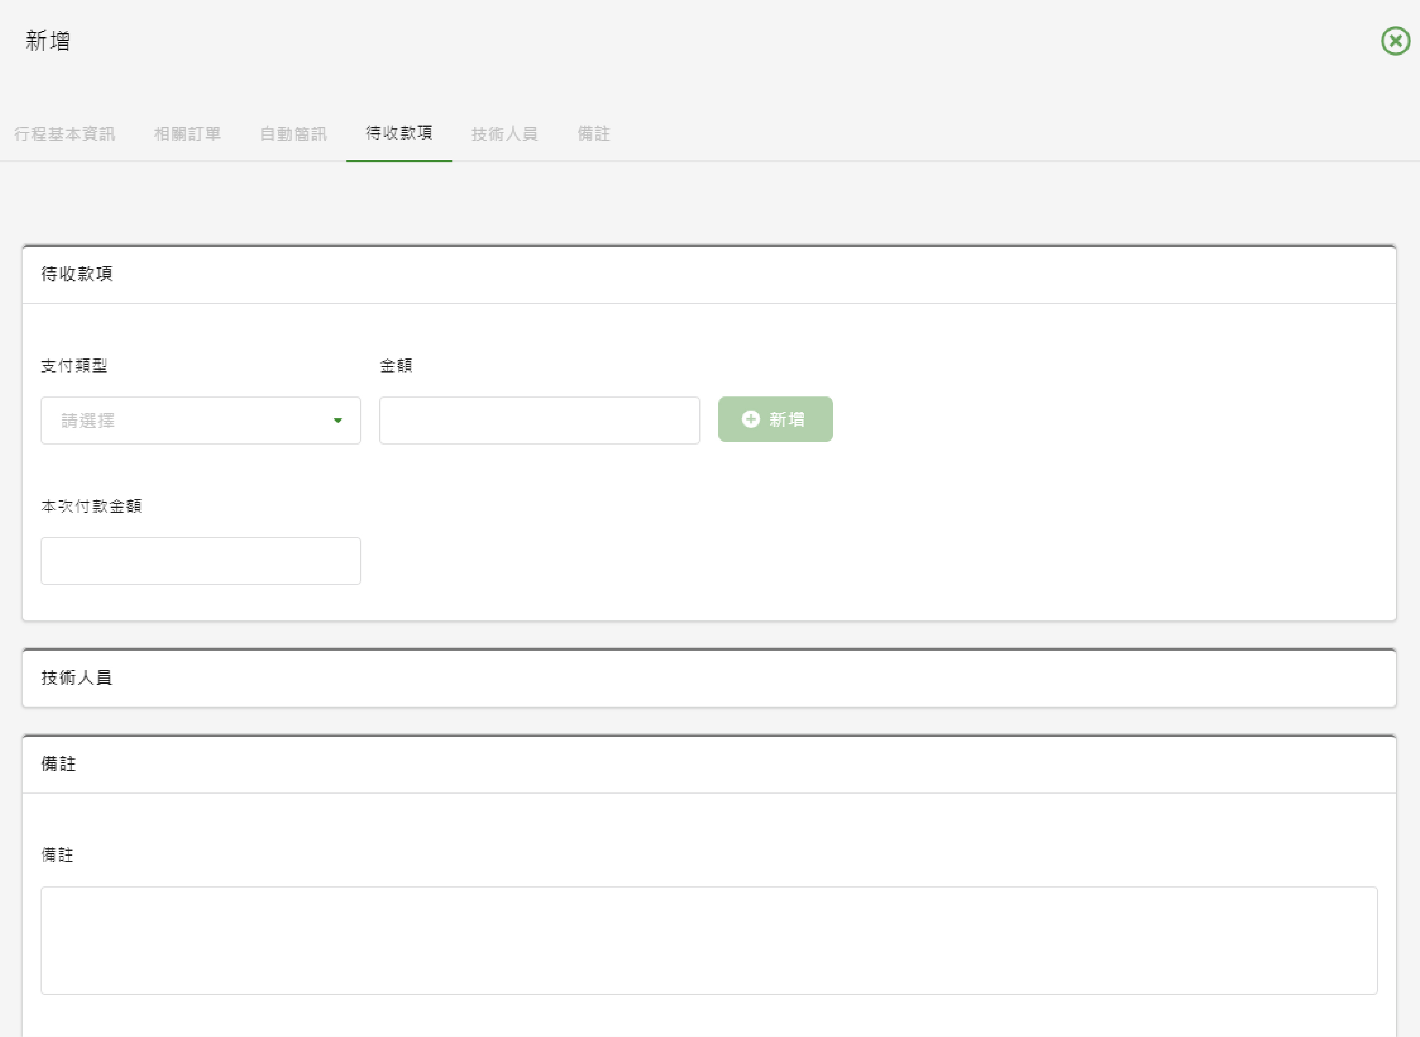Click the 金額 input field
1420x1037 pixels.
click(x=539, y=421)
